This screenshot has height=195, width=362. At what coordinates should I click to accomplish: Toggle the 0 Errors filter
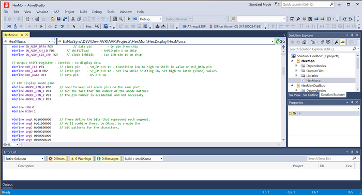click(57, 158)
